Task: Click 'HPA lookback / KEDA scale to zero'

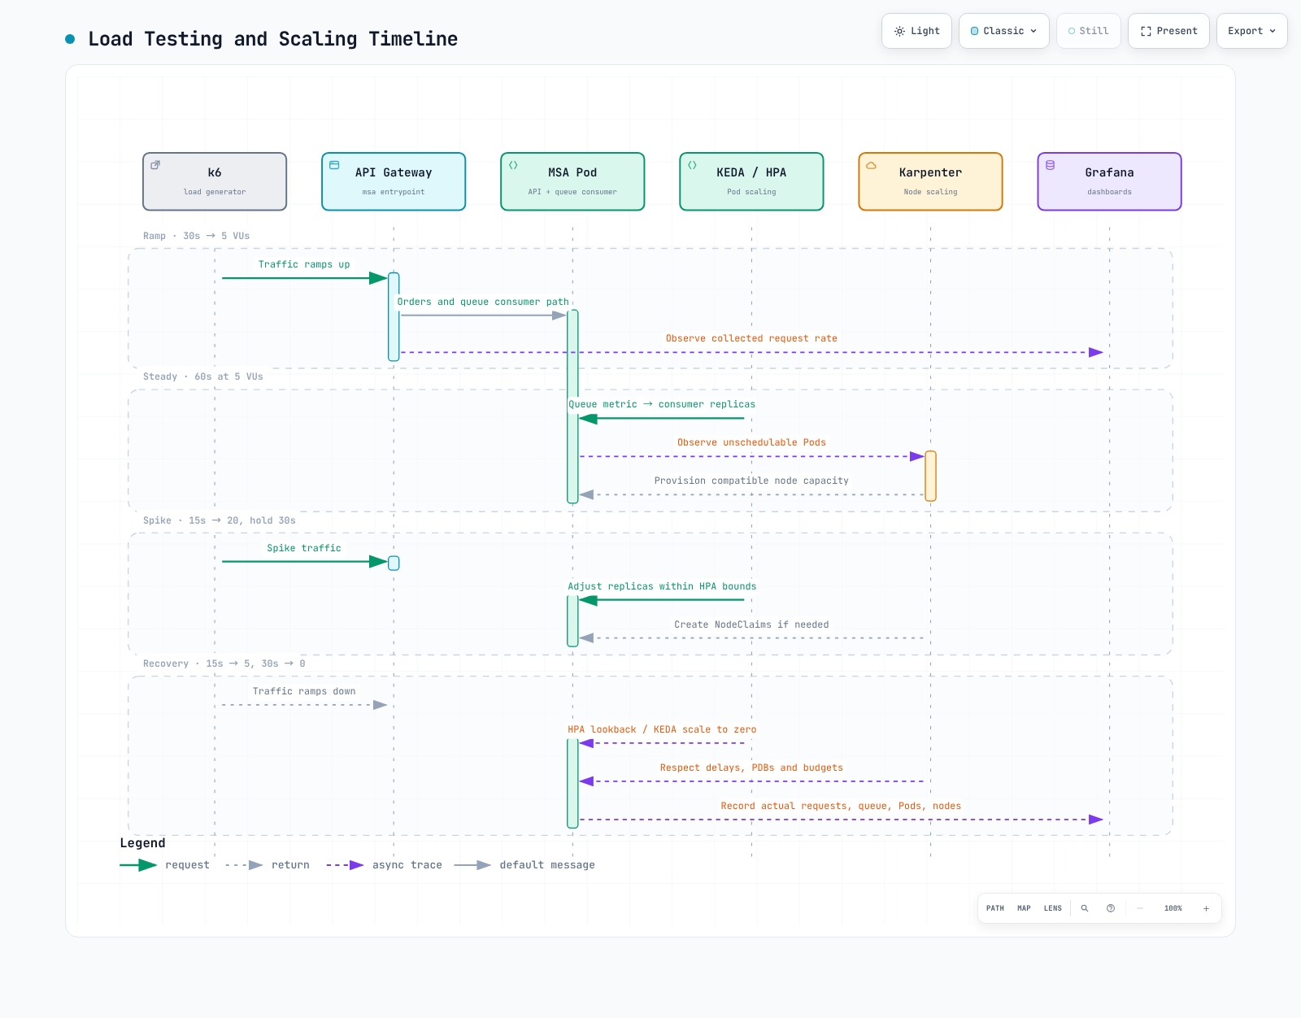Action: 662,729
